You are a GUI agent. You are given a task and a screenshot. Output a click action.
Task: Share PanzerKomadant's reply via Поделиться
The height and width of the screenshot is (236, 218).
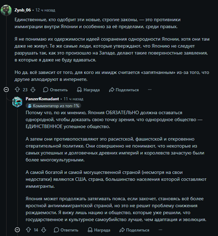point(134,230)
